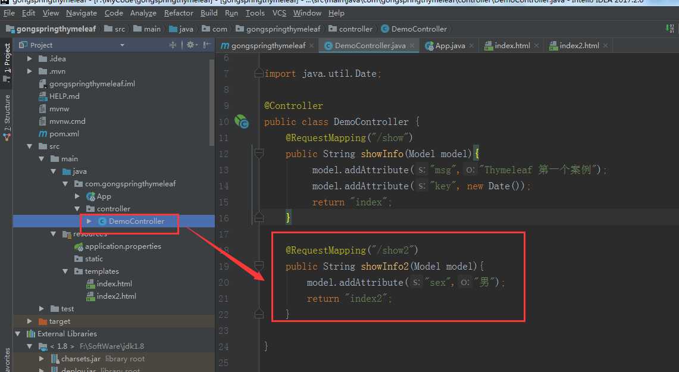This screenshot has height=372, width=679.
Task: Toggle the 7: Structure side tab
Action: tap(7, 117)
